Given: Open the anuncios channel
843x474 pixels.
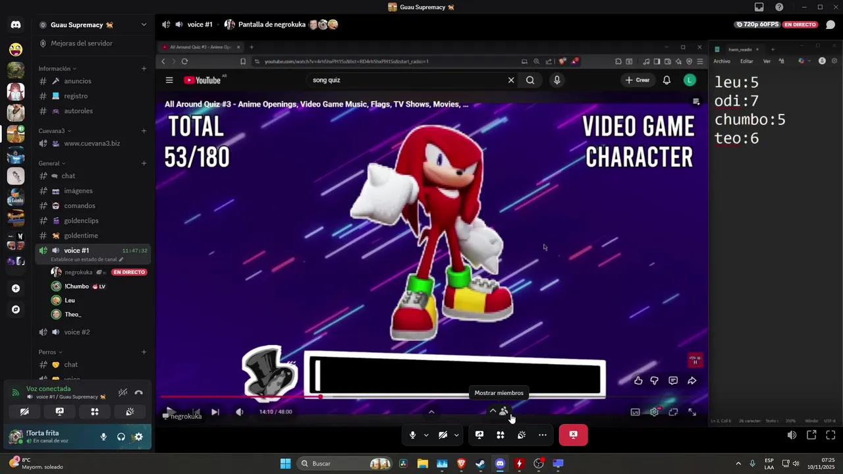Looking at the screenshot, I should [x=92, y=81].
